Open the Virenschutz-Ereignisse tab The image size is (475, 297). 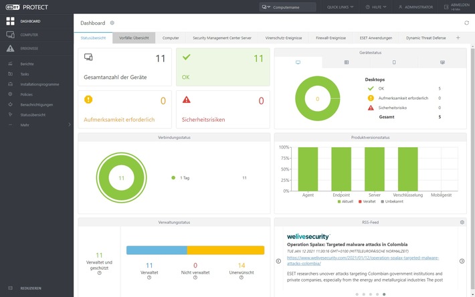click(x=284, y=38)
